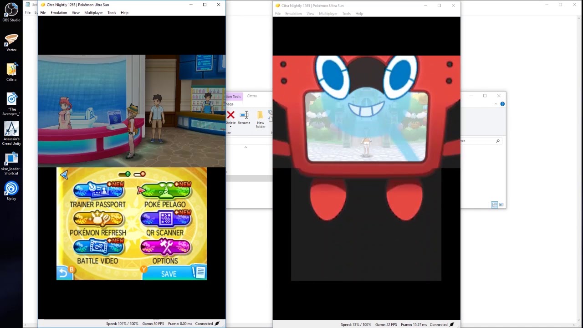Image resolution: width=583 pixels, height=328 pixels.
Task: Click the Explorer search box
Action: coord(481,141)
